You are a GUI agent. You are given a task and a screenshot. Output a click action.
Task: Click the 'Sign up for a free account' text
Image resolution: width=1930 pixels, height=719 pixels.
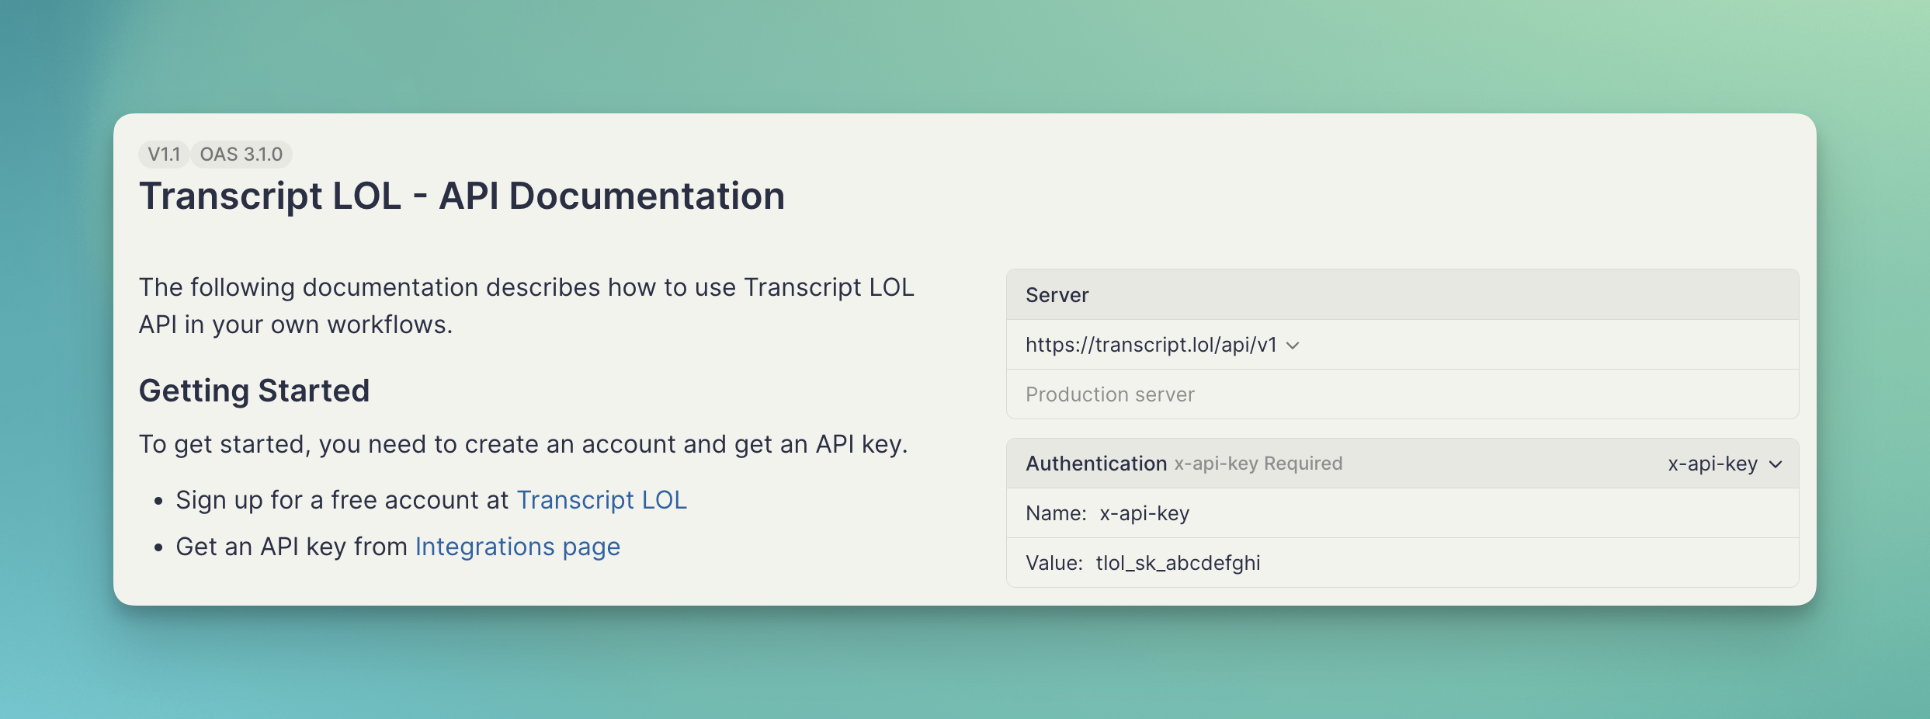pos(342,500)
